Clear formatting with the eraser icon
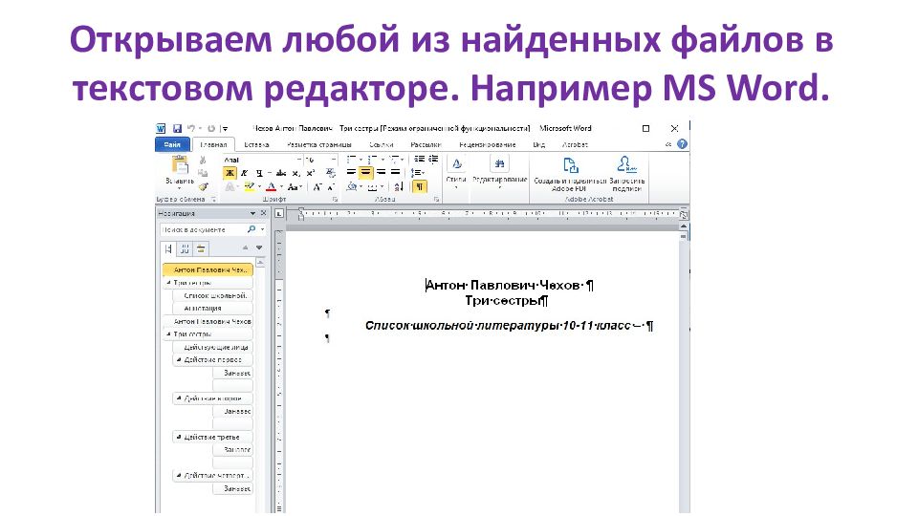This screenshot has width=918, height=516. pyautogui.click(x=331, y=173)
